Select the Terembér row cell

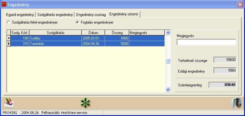point(55,44)
